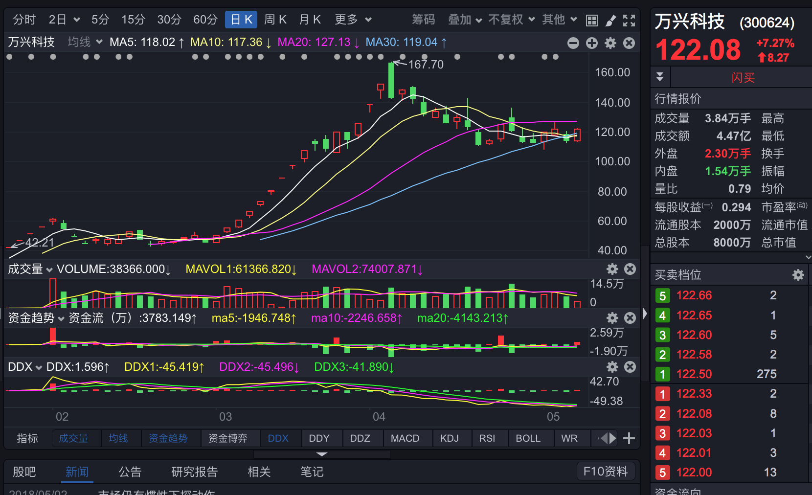Screen dimensions: 812x495
Task: Open the 笔记 notes tab
Action: point(312,472)
